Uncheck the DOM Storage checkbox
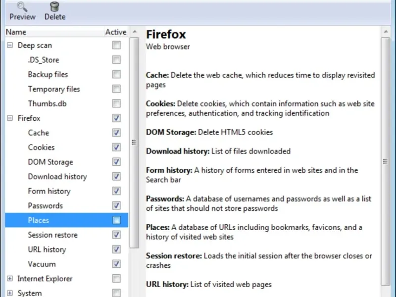Image resolution: width=396 pixels, height=297 pixels. point(116,162)
